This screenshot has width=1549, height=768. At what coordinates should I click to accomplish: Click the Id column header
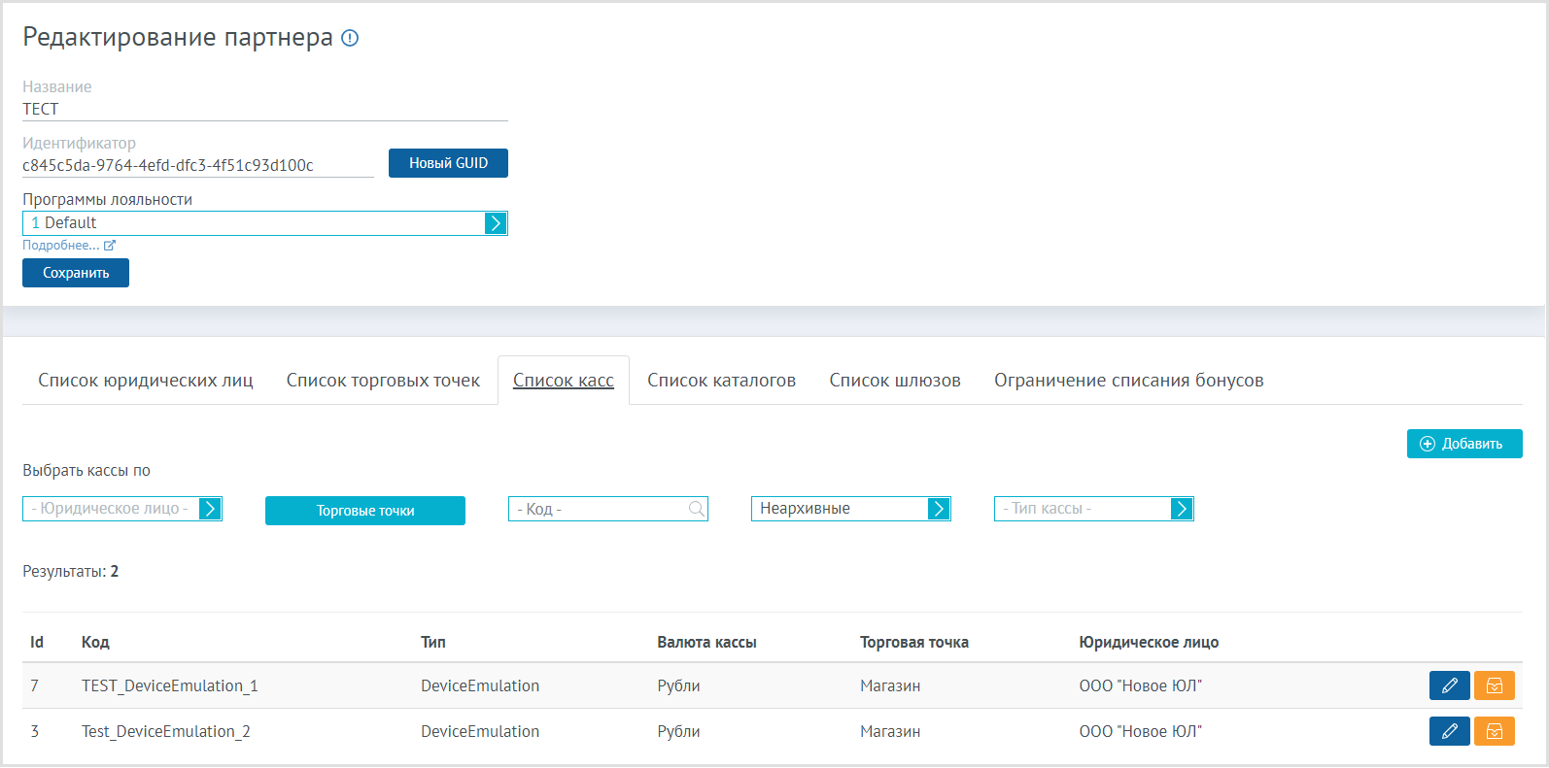(x=37, y=642)
